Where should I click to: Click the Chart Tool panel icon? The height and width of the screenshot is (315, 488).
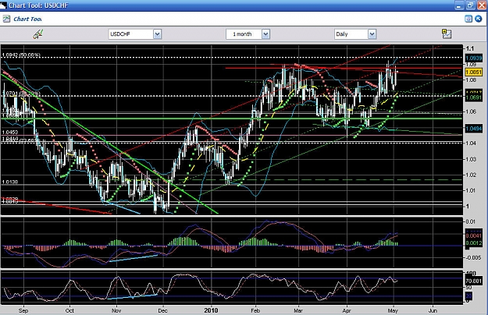[6, 19]
